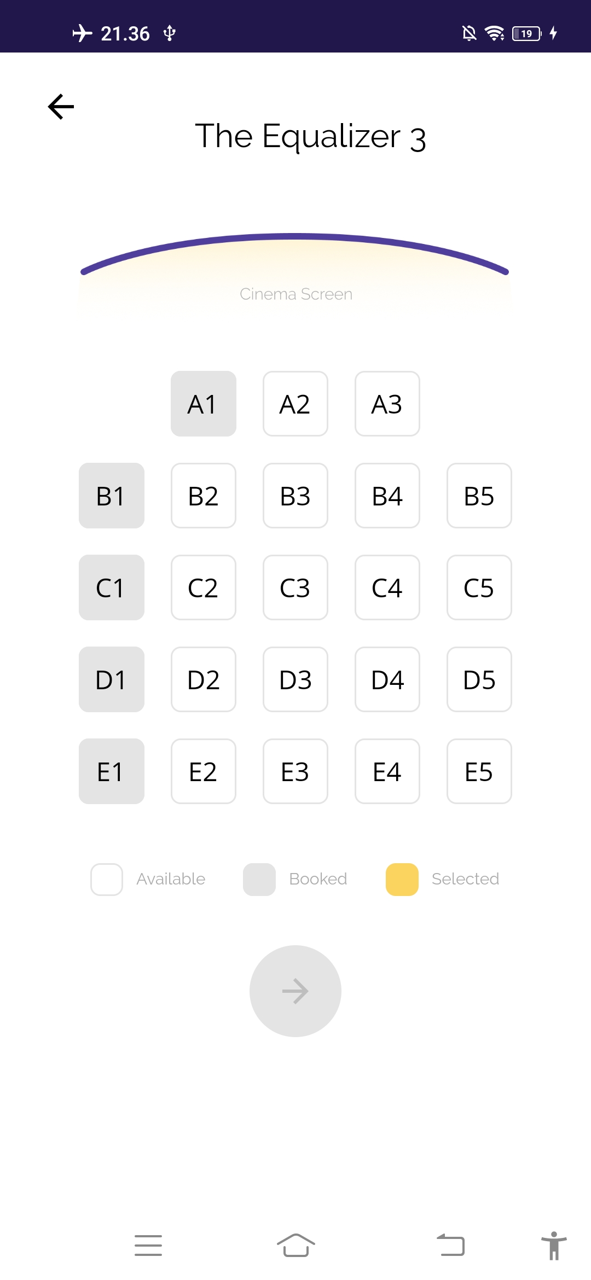The width and height of the screenshot is (591, 1280).
Task: Select seat C3 in the middle row
Action: (295, 587)
